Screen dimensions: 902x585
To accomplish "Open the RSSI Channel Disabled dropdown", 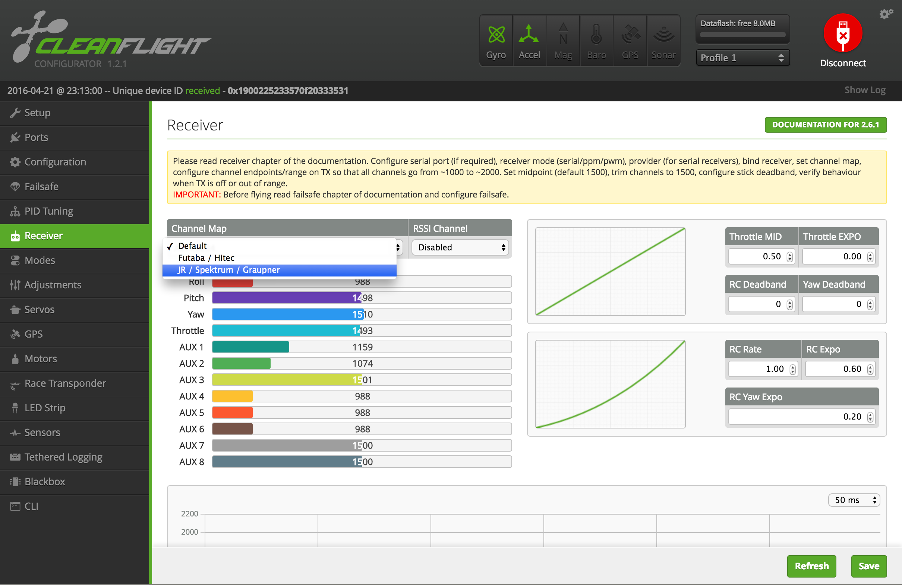I will click(461, 247).
